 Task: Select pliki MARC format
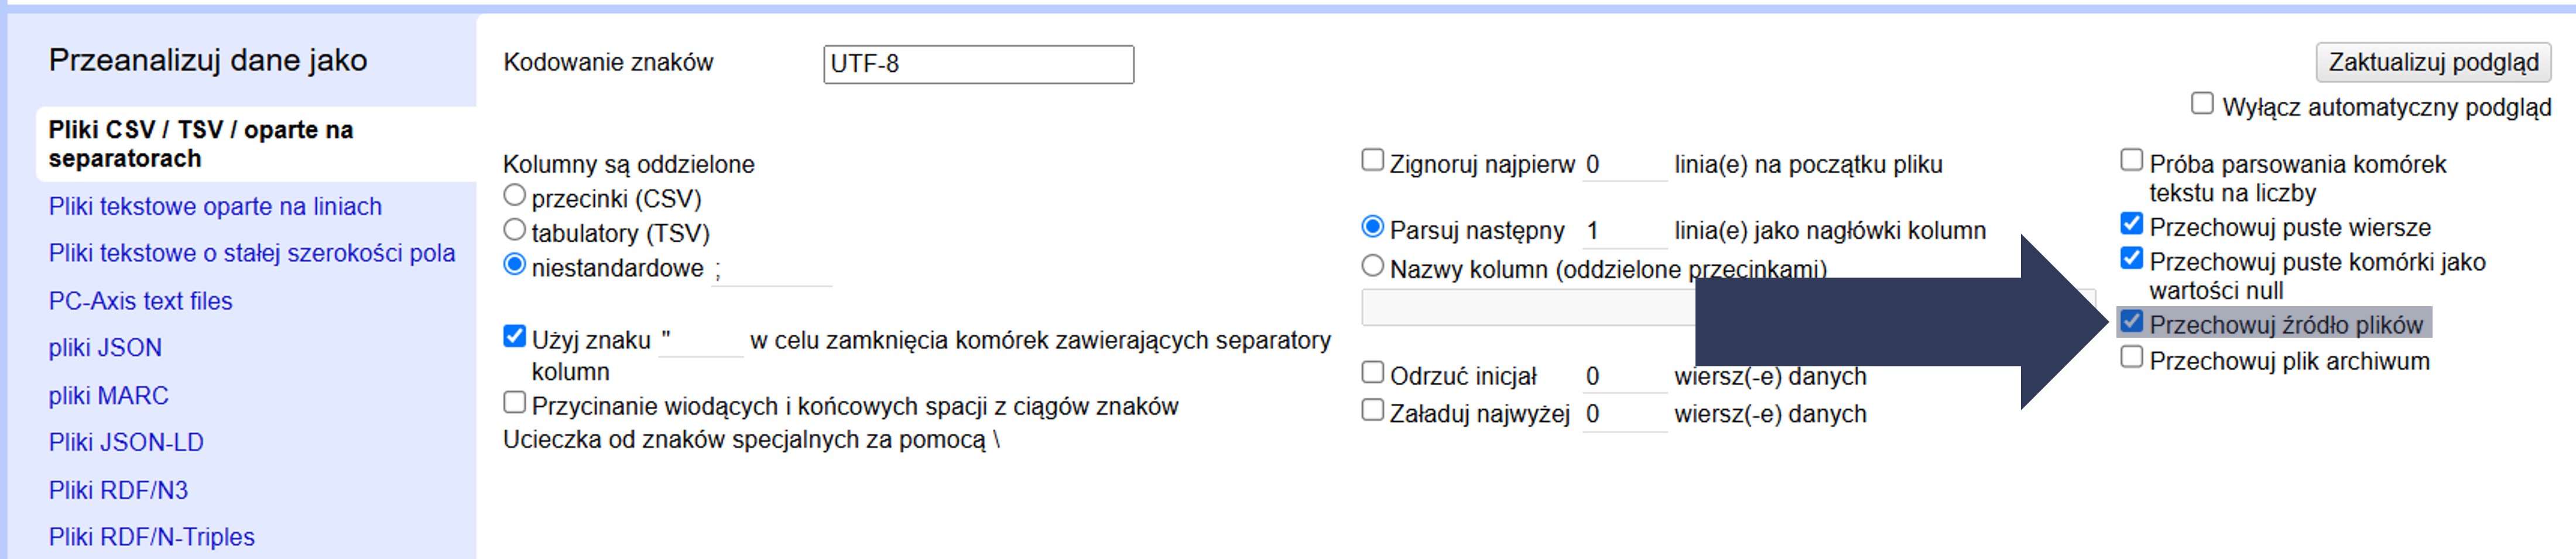click(x=108, y=396)
